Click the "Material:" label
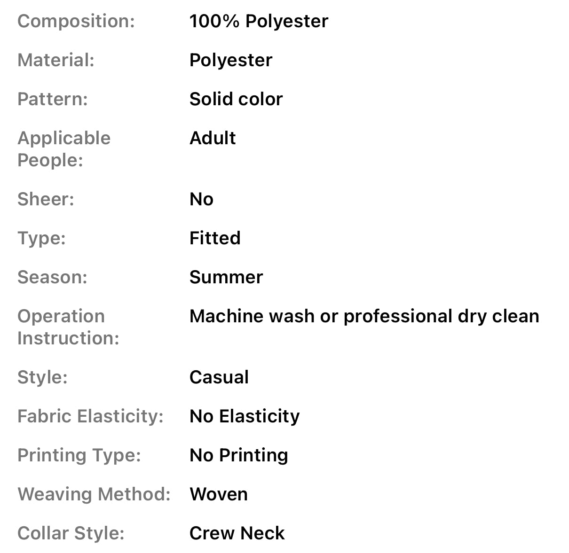 [56, 60]
